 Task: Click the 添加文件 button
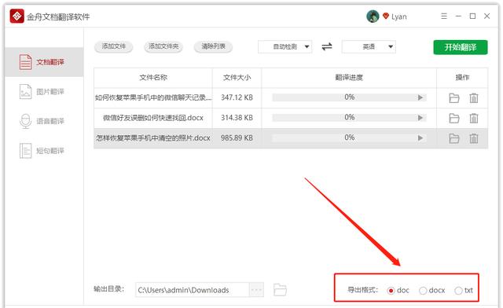pos(113,46)
